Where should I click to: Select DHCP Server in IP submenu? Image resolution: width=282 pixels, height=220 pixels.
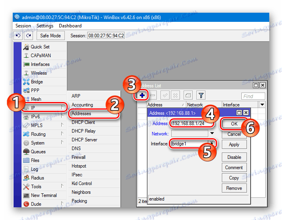click(x=94, y=140)
